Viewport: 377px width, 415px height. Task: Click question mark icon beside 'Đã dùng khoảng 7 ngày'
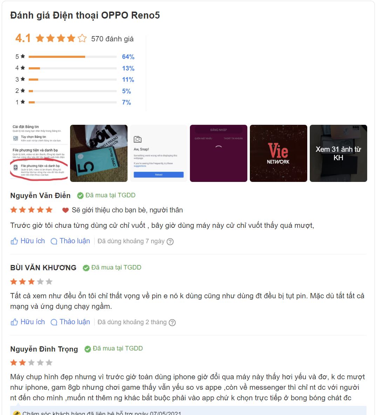[x=170, y=241]
